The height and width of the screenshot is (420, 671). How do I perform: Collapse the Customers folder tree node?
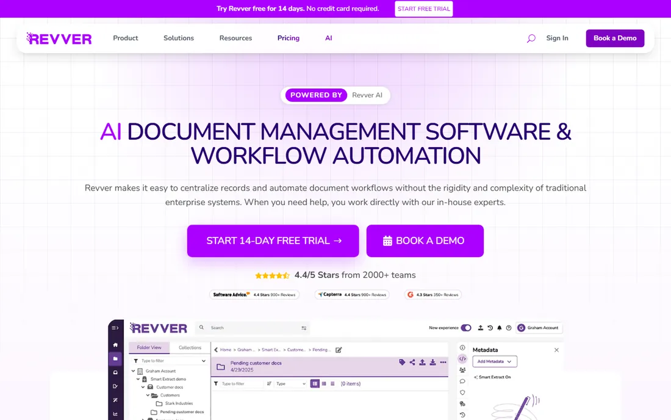pos(148,395)
